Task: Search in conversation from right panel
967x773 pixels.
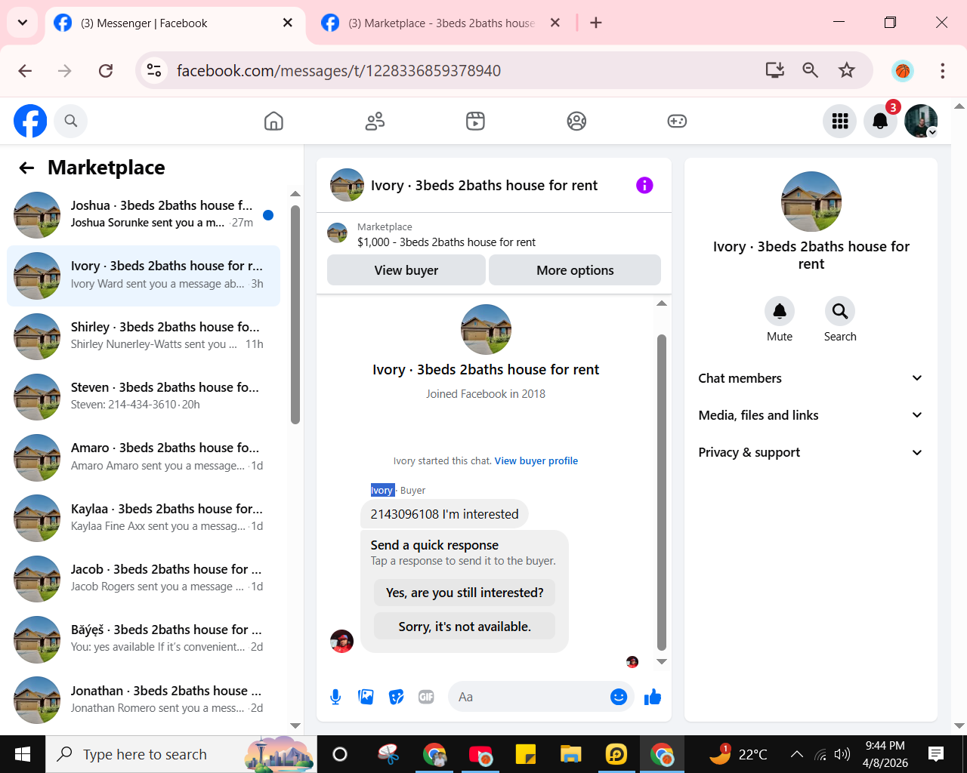Action: pos(840,311)
